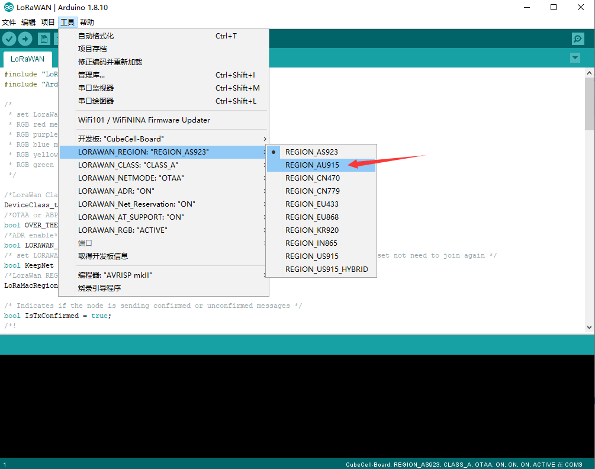
Task: Open 串口绘图器 from the menu
Action: click(163, 101)
